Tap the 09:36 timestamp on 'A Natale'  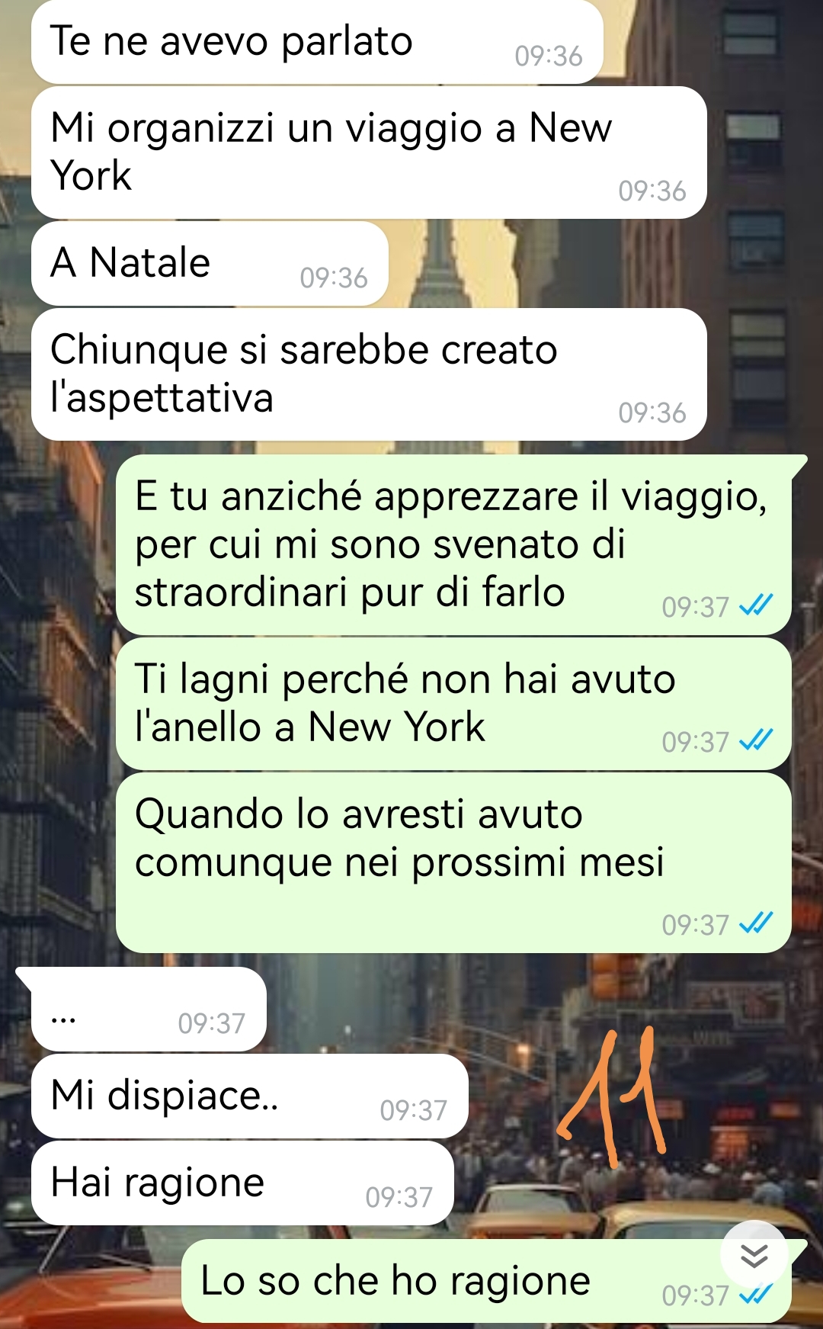(334, 278)
